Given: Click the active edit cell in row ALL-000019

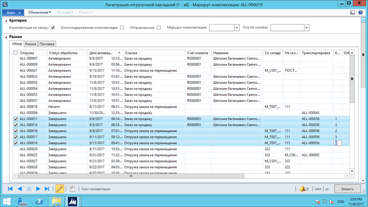Looking at the screenshot, I should pyautogui.click(x=337, y=143).
